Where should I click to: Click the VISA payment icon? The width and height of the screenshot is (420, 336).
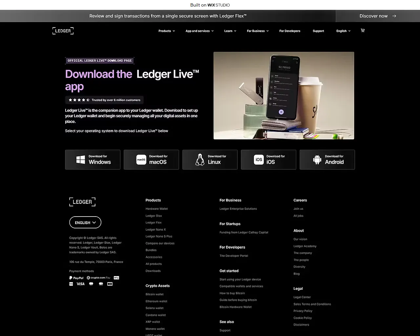80,284
